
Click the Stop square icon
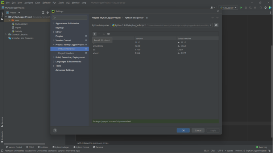click(255, 8)
